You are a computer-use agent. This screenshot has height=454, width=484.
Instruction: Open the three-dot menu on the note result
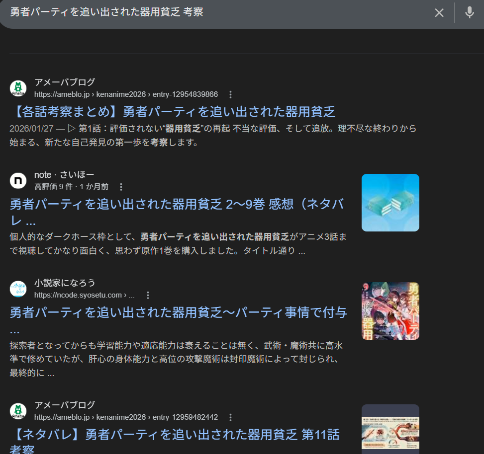coord(121,187)
